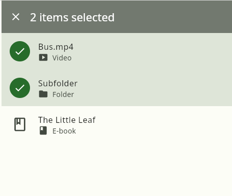Screen dimensions: 232x196
Task: Click the white checkmark inside Bus.mp4 circle
Action: point(20,51)
